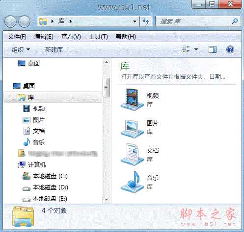Select 库 breadcrumb in address bar
244x232 pixels.
(61, 21)
